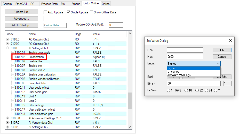
Task: Select the Enable vendor calibration row
Action: tap(66, 79)
